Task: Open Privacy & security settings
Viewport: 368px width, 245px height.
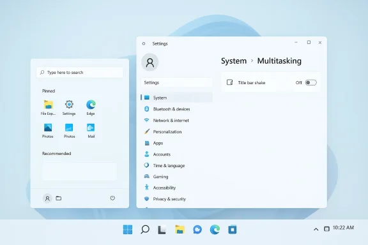Action: (177, 199)
